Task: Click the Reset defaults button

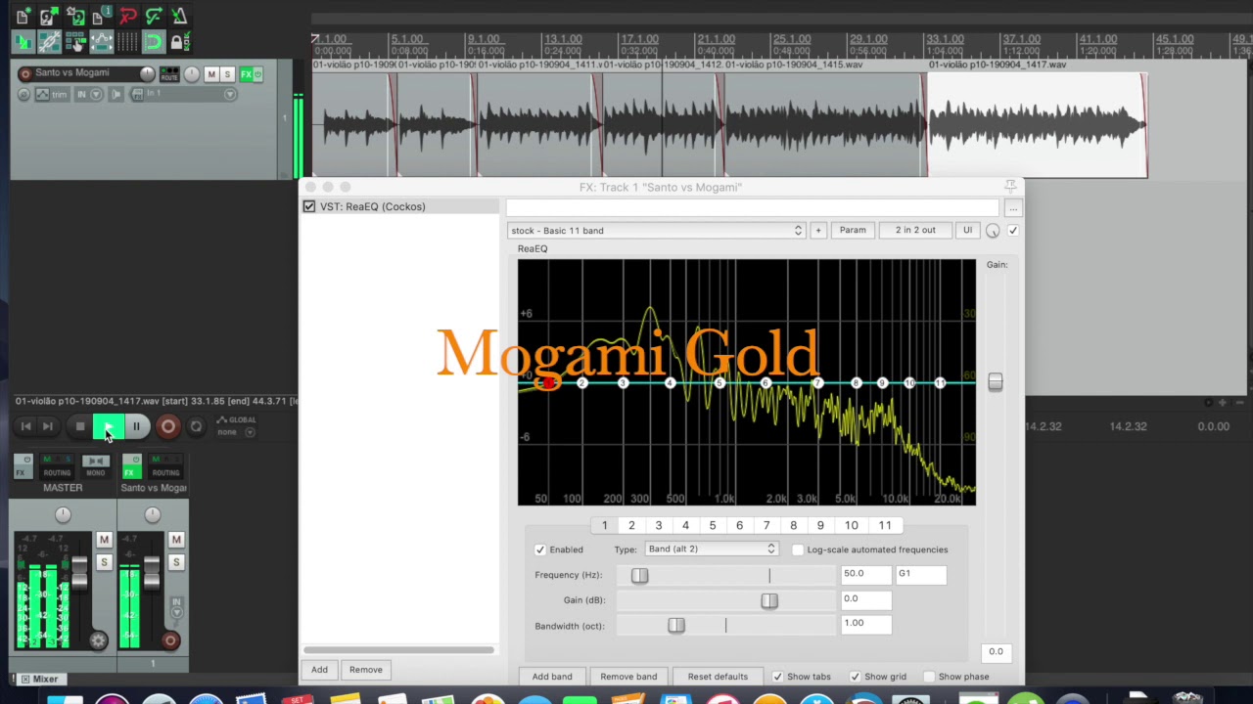Action: point(718,677)
